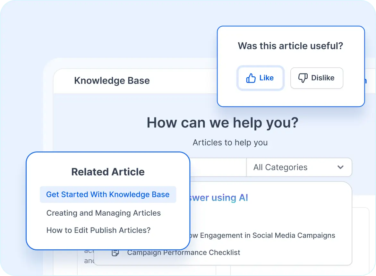Click the Related Article panel heading
This screenshot has width=376, height=276.
pos(108,172)
